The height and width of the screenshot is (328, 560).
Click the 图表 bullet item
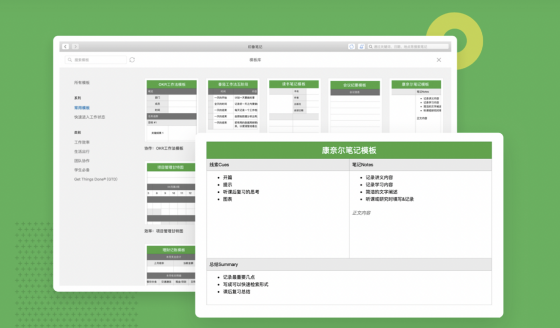point(228,199)
